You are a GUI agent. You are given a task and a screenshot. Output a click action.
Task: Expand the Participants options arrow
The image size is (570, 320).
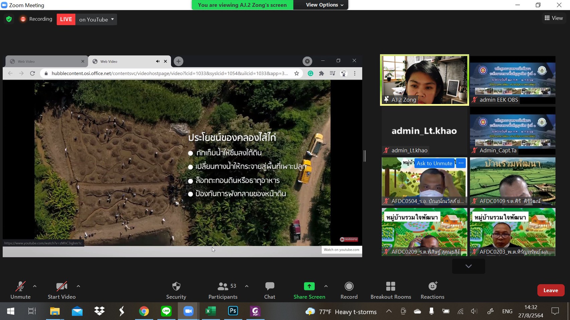247,286
